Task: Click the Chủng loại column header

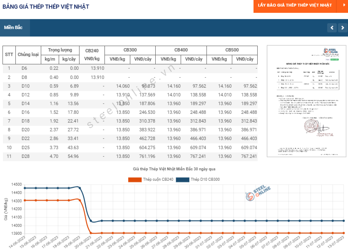Action: pos(28,55)
